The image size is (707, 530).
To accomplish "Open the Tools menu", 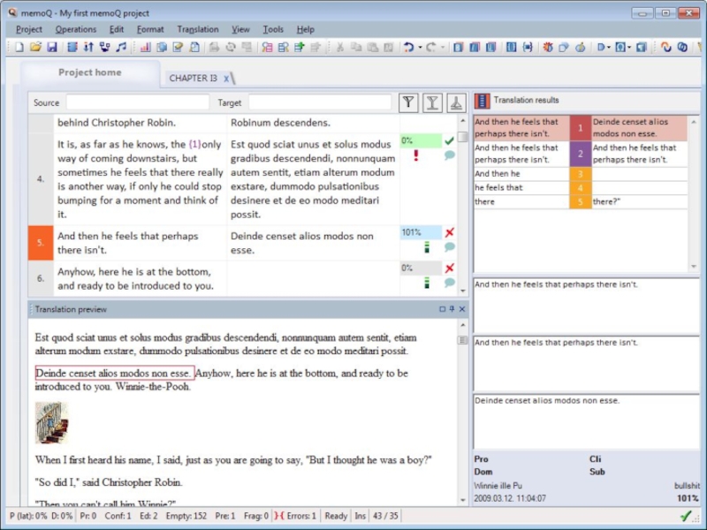I will coord(273,29).
